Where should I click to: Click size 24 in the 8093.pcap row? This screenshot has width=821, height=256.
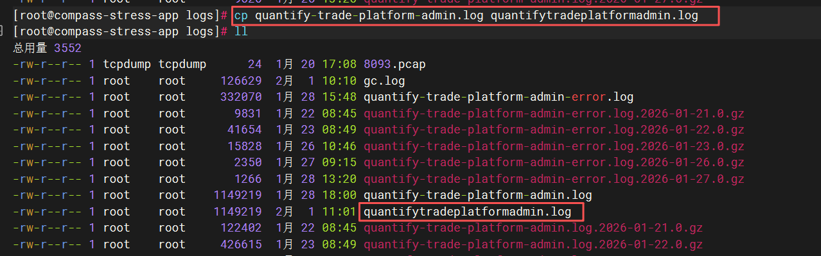[255, 64]
